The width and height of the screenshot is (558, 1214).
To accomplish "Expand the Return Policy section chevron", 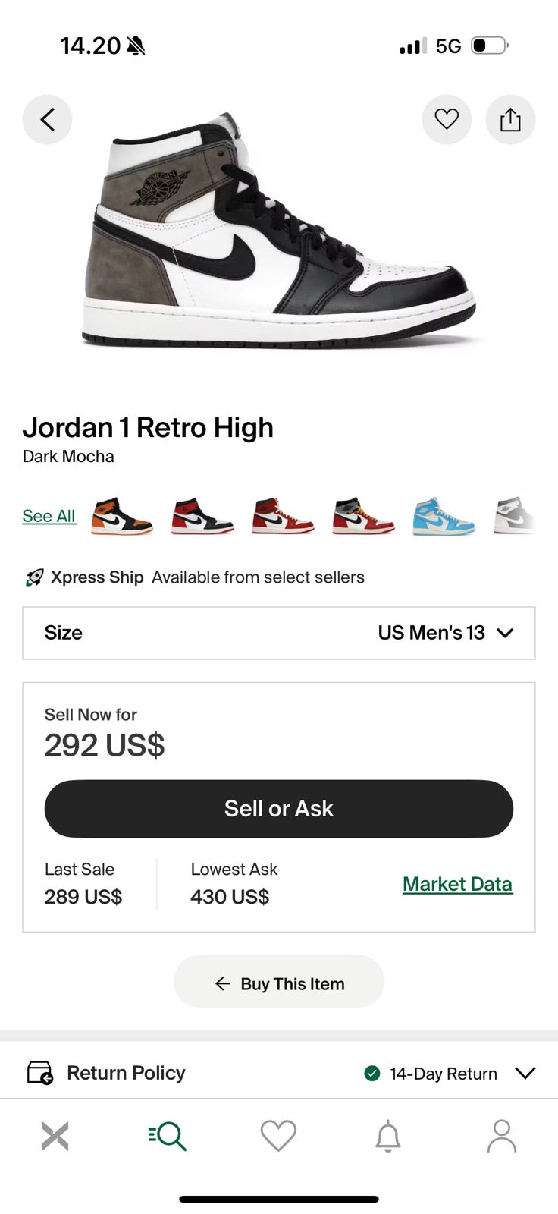I will (525, 1073).
